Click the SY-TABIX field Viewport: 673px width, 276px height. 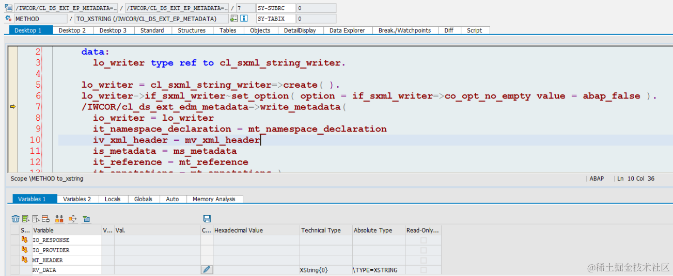coord(276,19)
